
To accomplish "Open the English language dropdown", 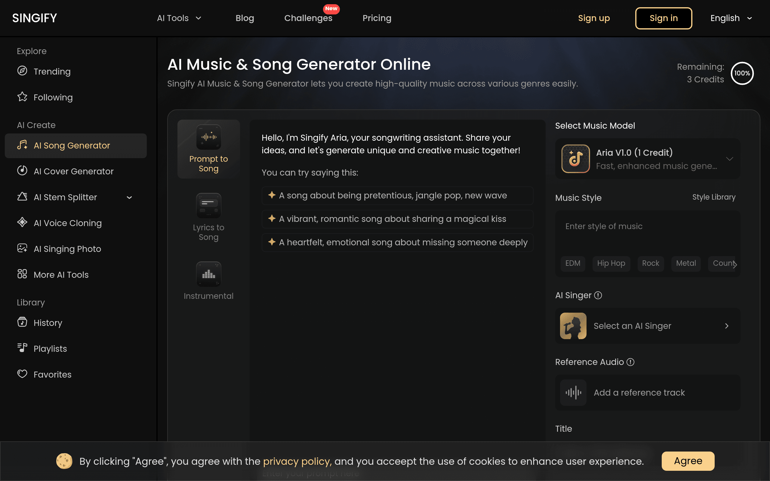I will [x=731, y=18].
